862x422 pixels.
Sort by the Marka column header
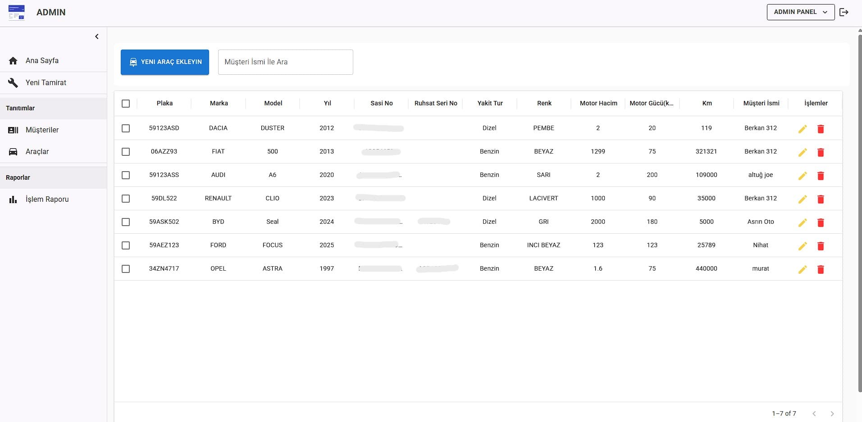(219, 104)
